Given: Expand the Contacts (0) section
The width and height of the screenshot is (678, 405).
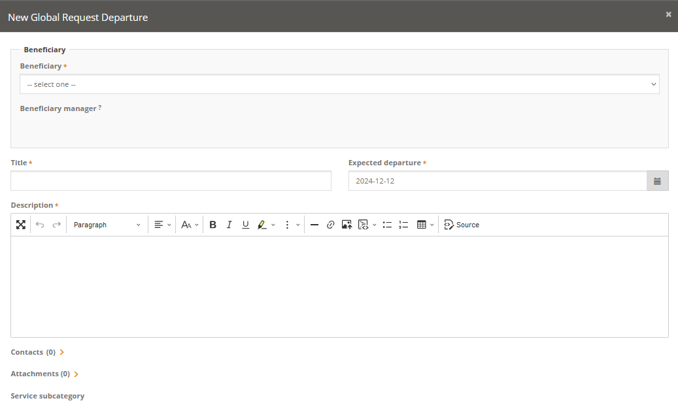Looking at the screenshot, I should click(38, 352).
